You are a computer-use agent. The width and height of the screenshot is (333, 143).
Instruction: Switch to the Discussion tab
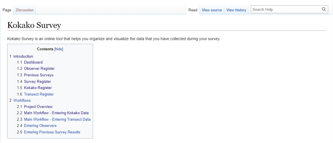pos(25,10)
